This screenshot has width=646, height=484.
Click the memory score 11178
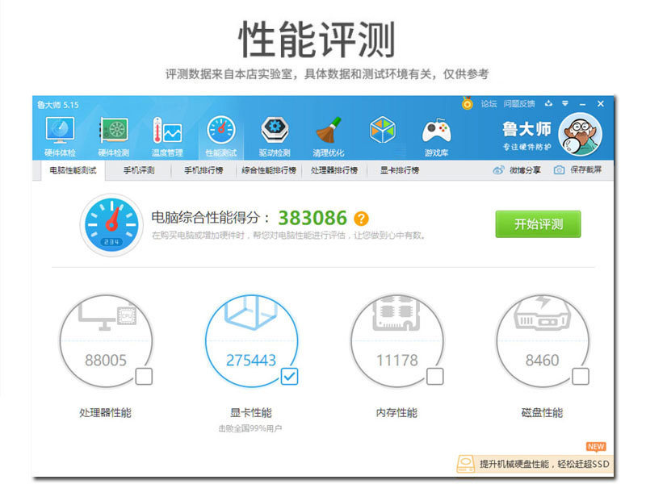pos(397,361)
